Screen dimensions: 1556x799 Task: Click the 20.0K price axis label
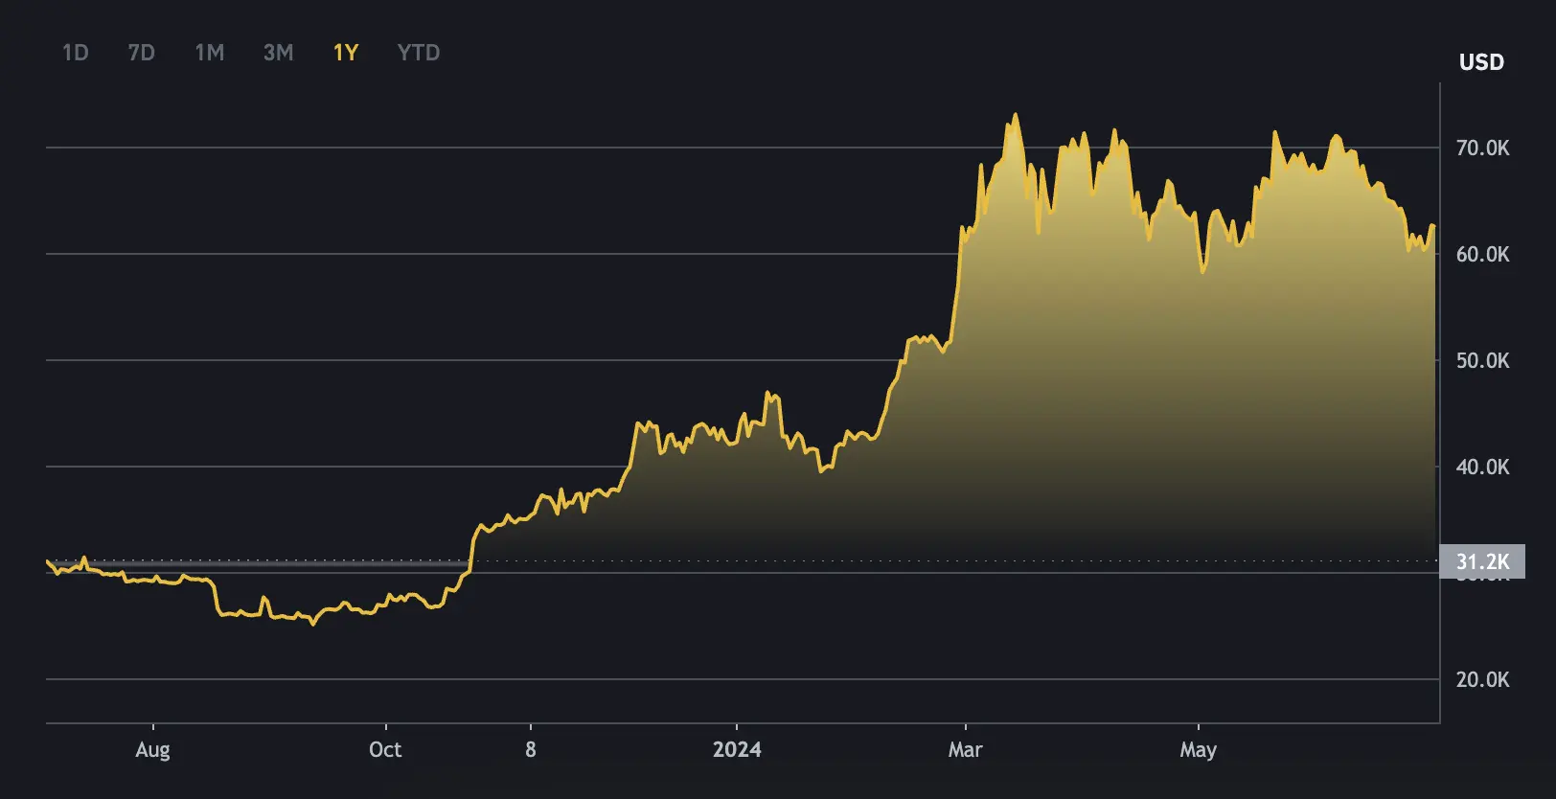tap(1482, 679)
